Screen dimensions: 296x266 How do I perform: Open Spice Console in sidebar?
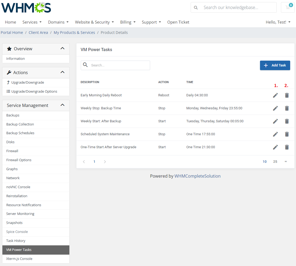[36, 232]
